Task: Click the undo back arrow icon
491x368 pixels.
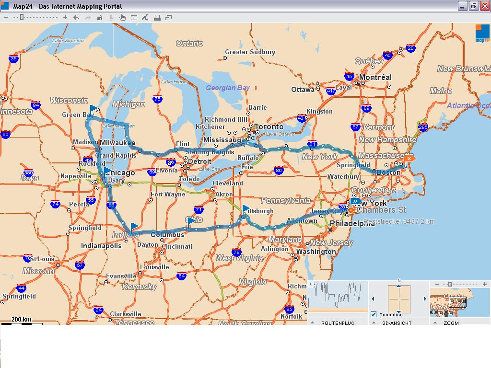Action: [x=76, y=18]
